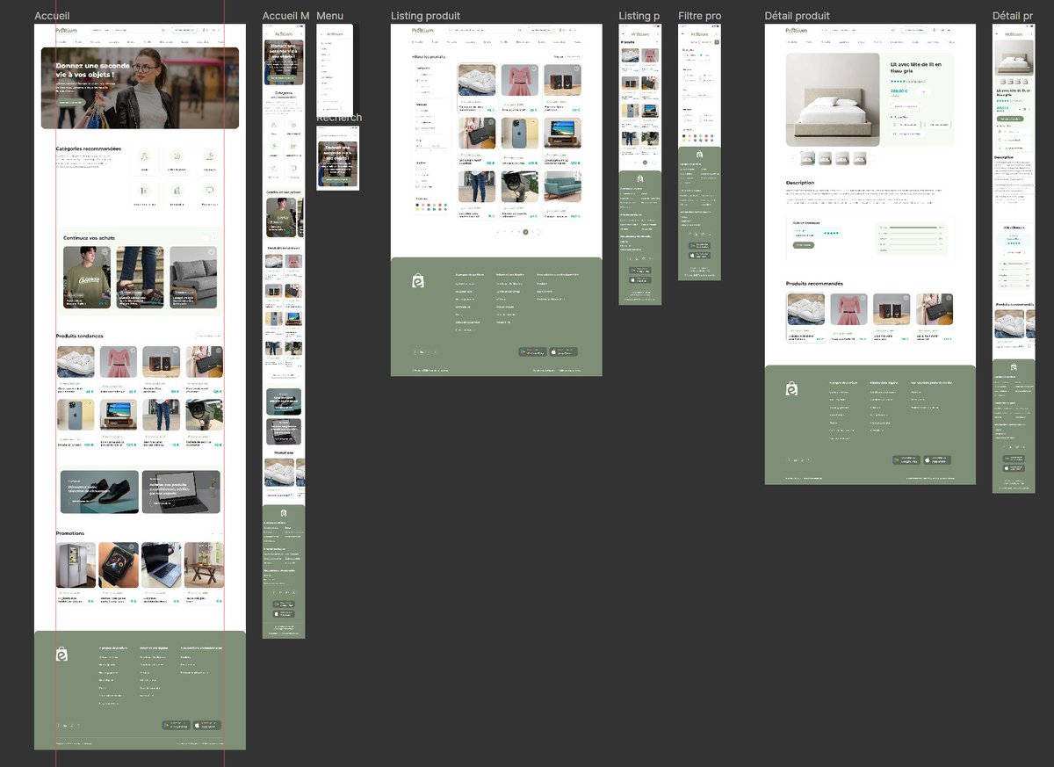Select the highlighted pagination page in Listing produit

click(526, 232)
